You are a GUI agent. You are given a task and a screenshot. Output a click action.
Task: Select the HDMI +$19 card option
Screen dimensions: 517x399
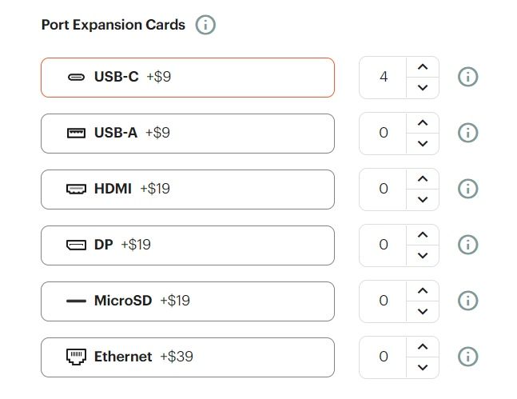(188, 190)
